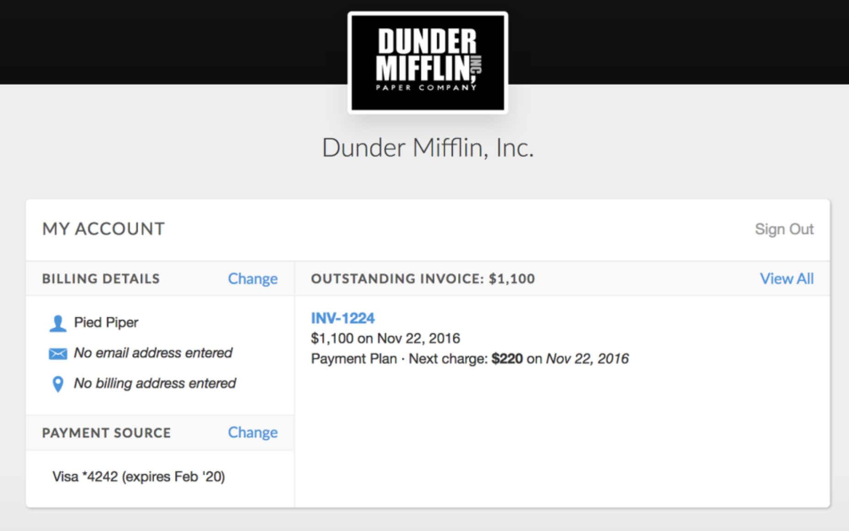Select the Pied Piper customer name
Image resolution: width=849 pixels, height=531 pixels.
(106, 323)
